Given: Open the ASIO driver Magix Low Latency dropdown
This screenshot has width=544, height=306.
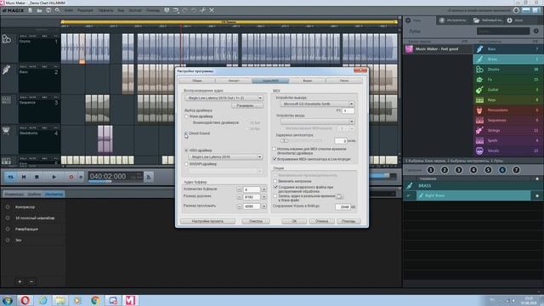Looking at the screenshot, I should [224, 157].
